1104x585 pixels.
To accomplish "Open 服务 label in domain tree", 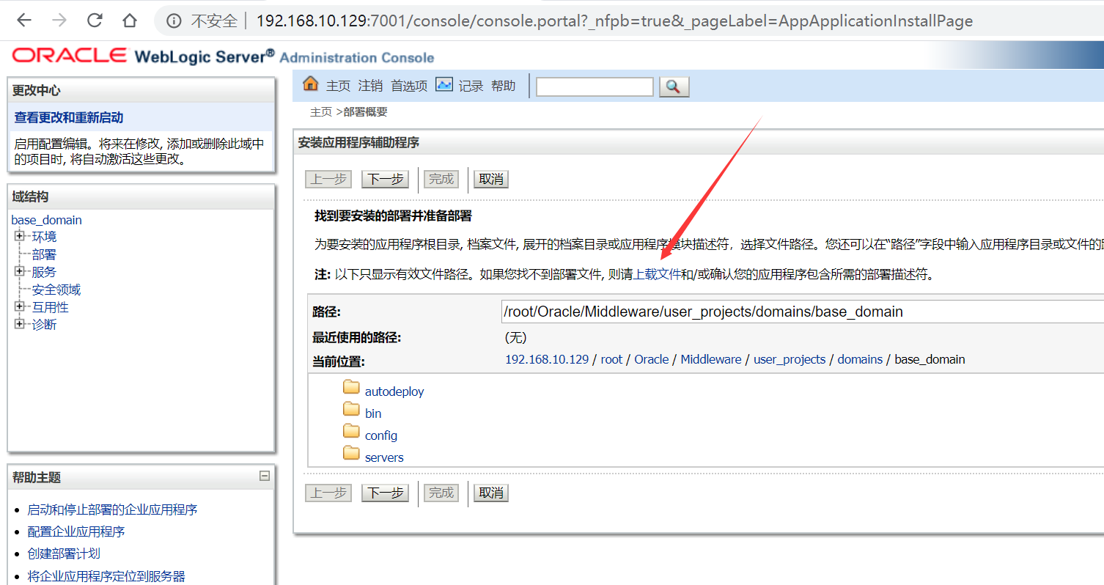I will tap(44, 272).
